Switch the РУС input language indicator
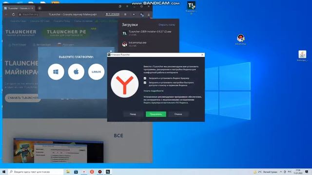The height and width of the screenshot is (175, 312). pyautogui.click(x=290, y=172)
